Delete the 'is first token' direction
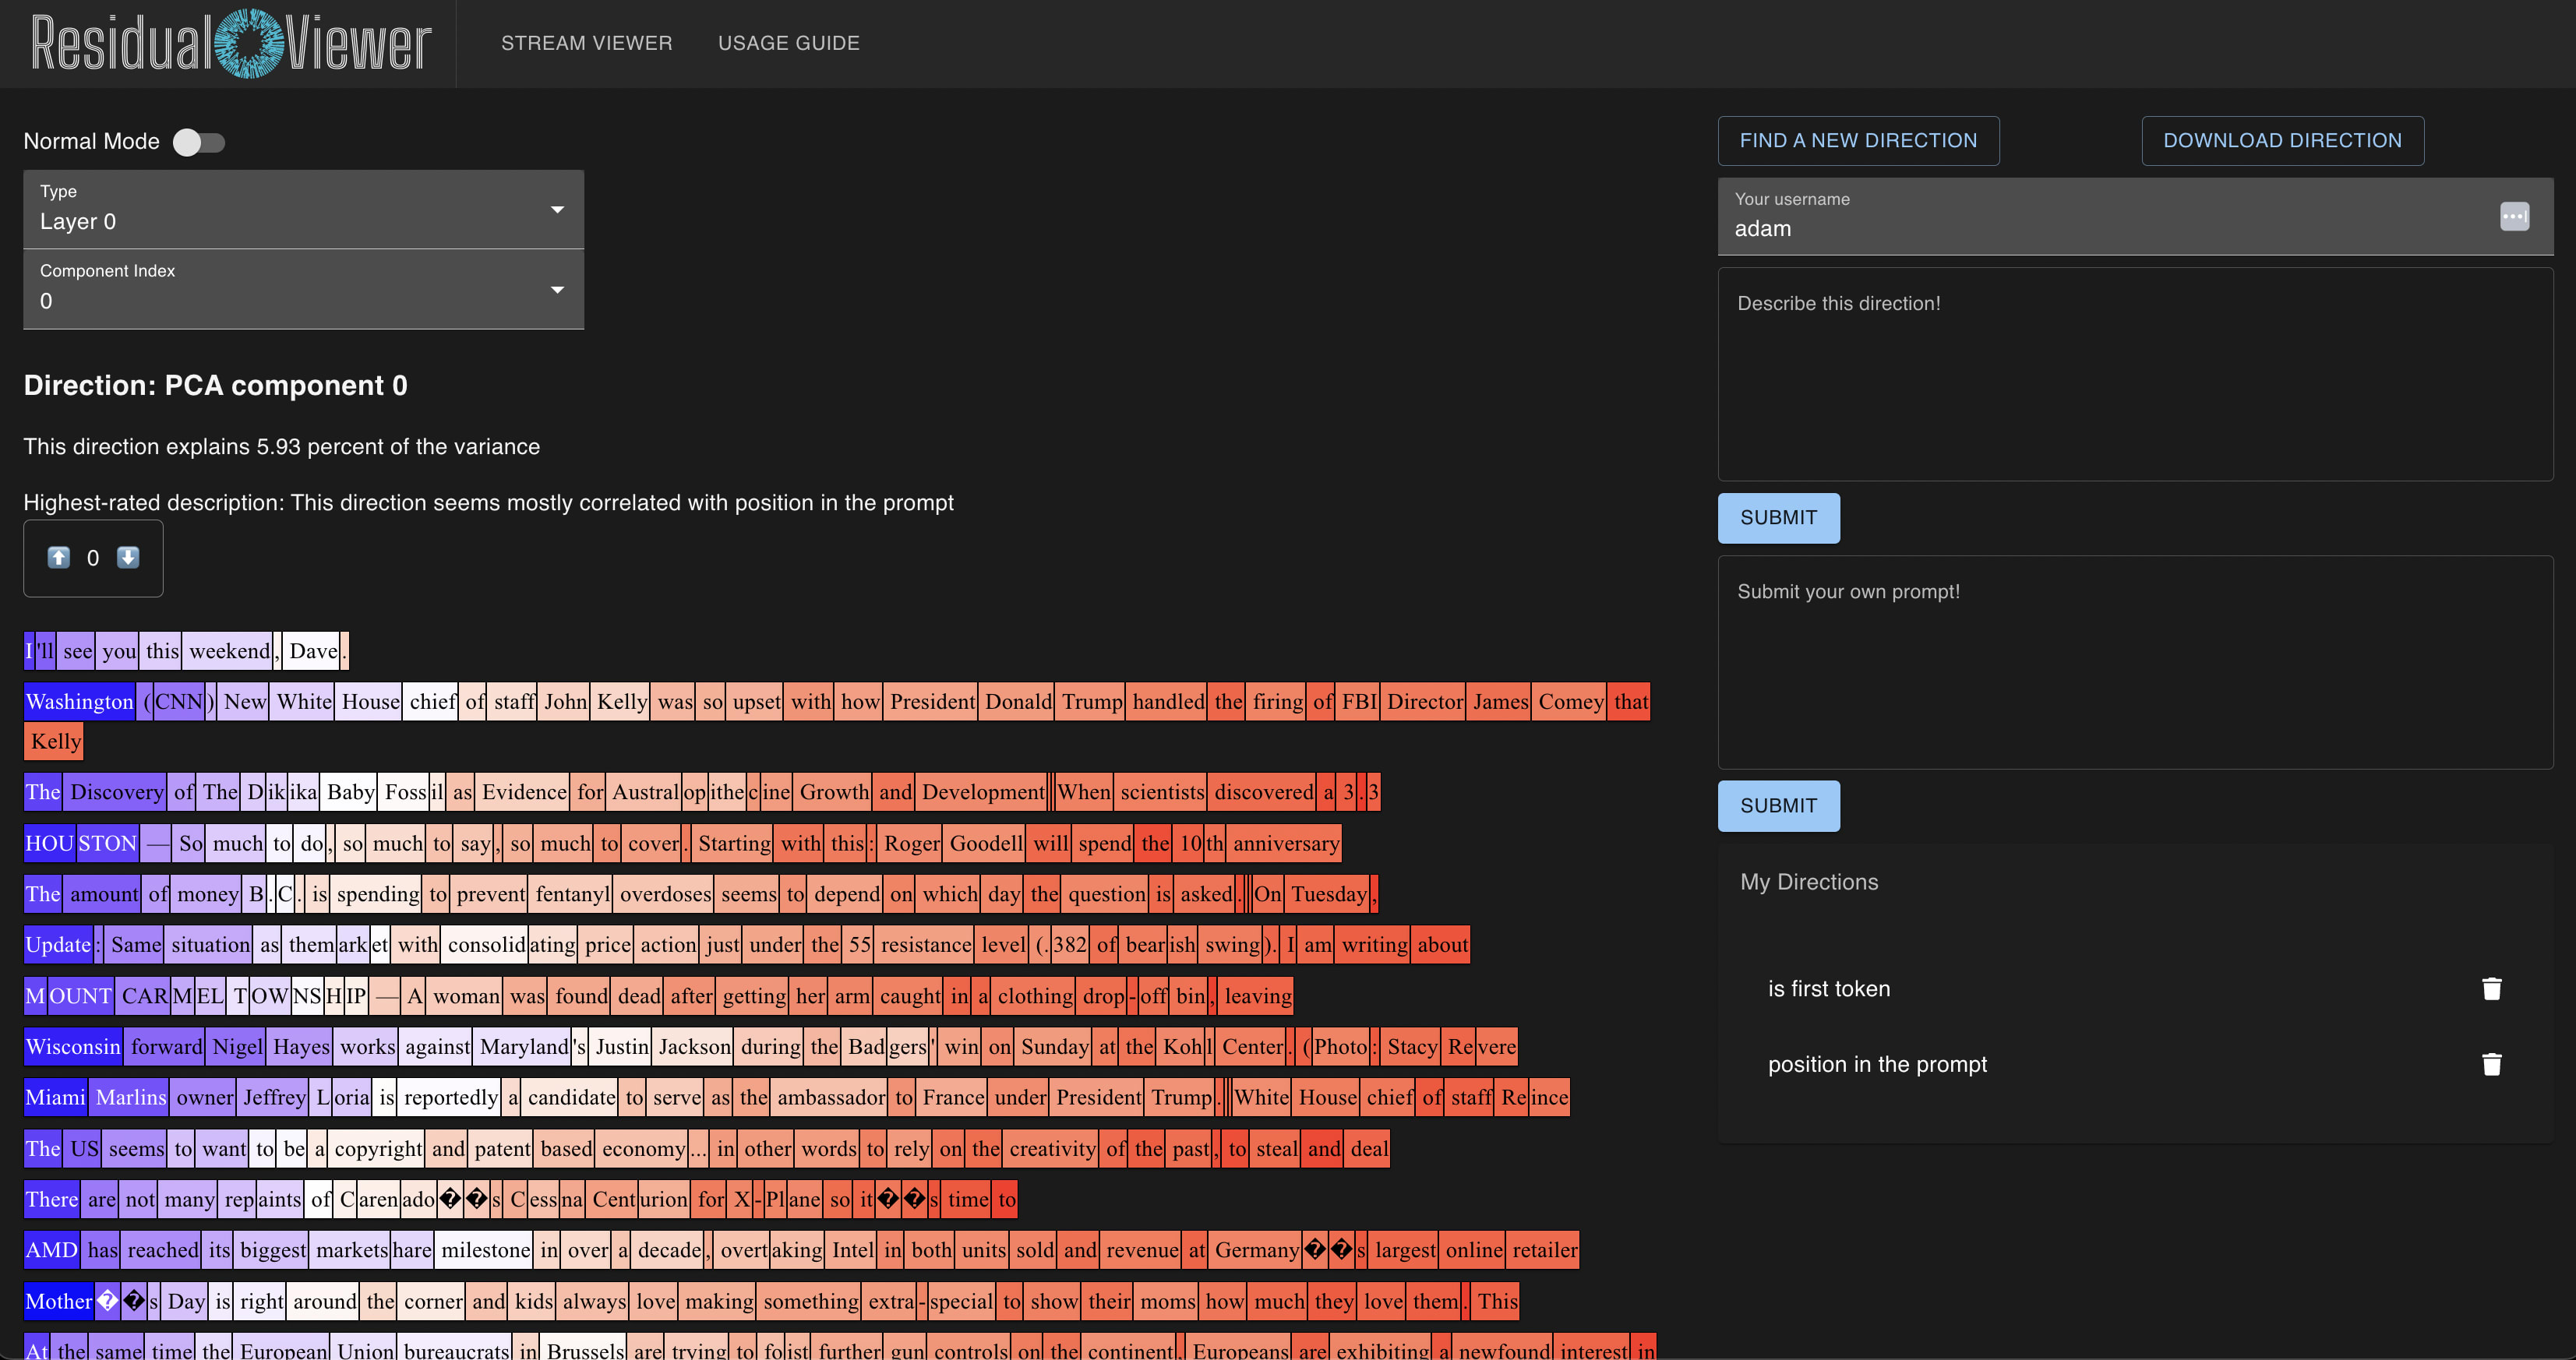The image size is (2576, 1360). [2491, 989]
